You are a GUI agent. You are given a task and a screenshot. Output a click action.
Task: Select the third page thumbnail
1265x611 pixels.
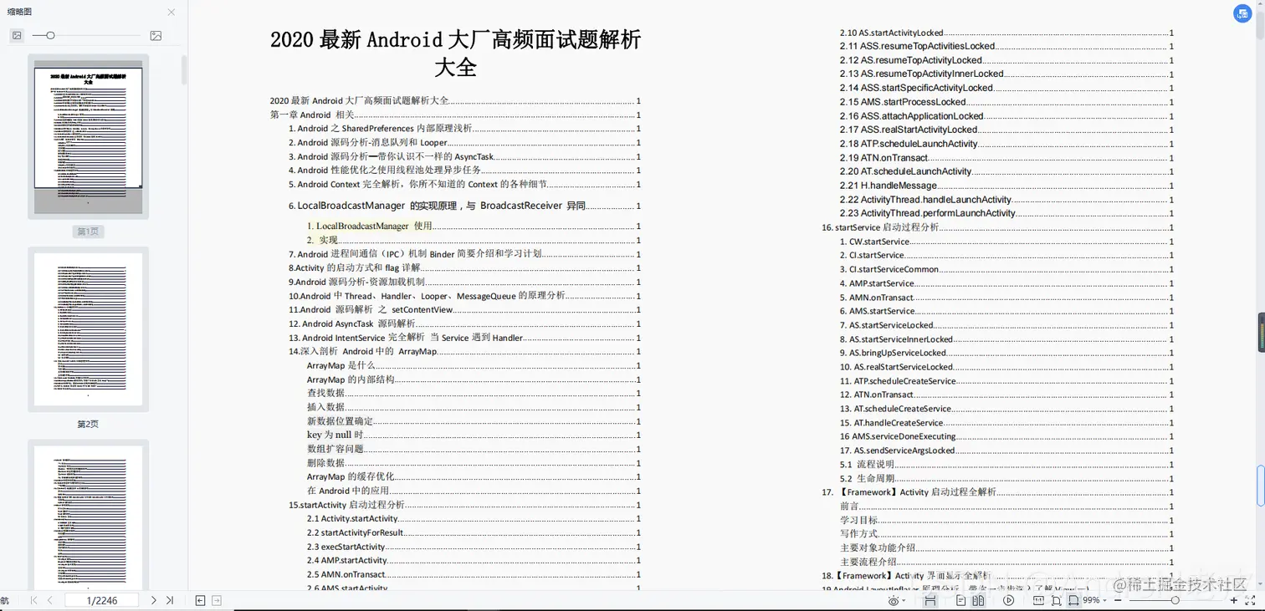pos(88,514)
